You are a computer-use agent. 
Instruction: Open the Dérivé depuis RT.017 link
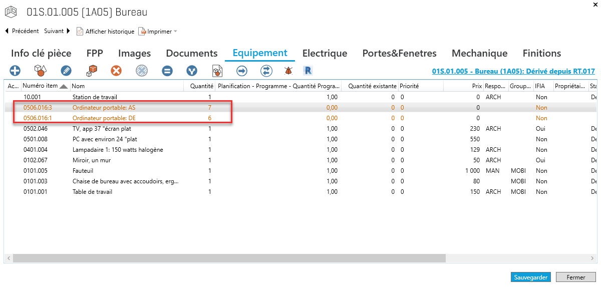(x=513, y=71)
